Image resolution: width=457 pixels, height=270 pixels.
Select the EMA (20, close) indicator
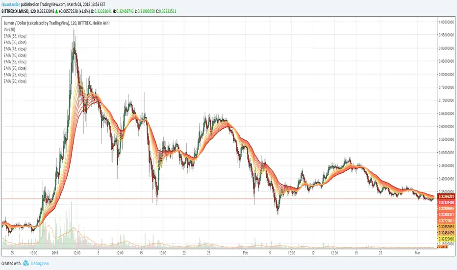15,81
